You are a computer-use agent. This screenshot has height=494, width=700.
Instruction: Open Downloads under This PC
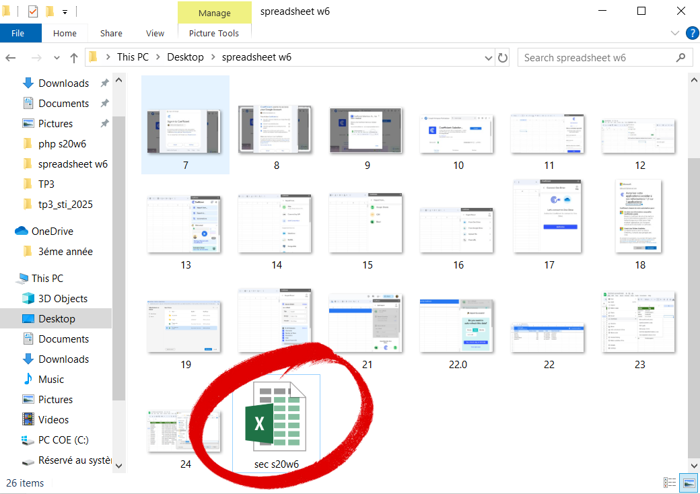63,359
